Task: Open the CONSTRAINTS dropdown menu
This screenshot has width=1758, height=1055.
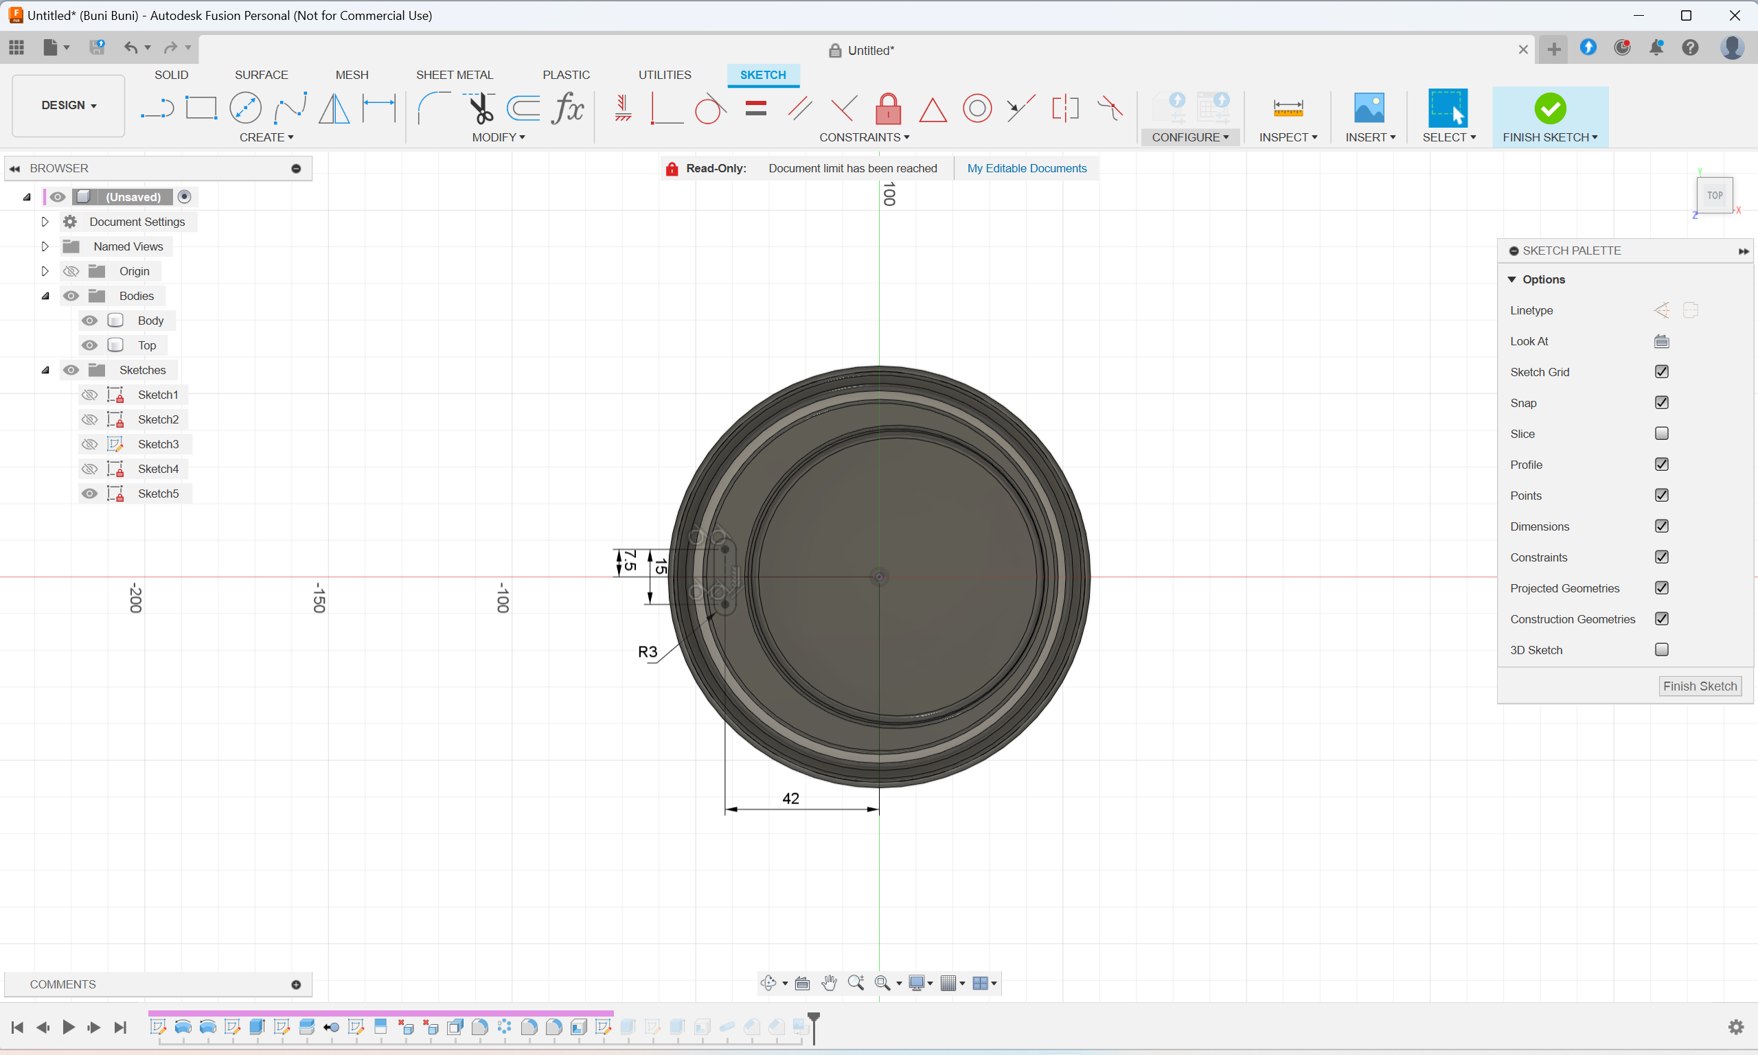Action: pos(863,137)
